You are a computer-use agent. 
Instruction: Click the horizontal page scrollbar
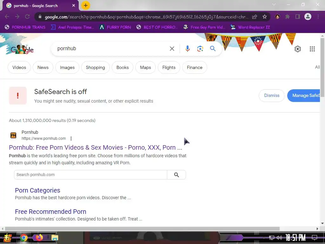[142, 229]
